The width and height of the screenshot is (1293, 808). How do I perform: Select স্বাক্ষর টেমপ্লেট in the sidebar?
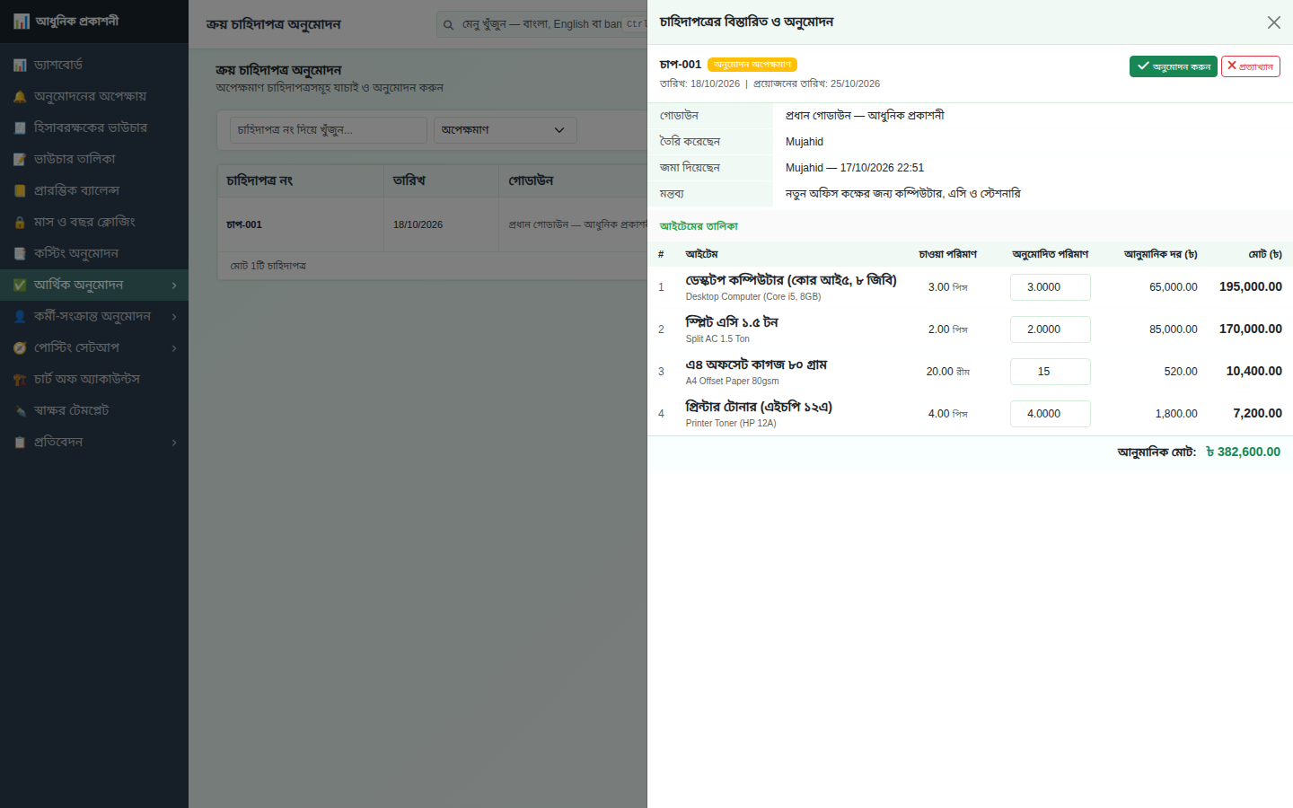point(94,410)
